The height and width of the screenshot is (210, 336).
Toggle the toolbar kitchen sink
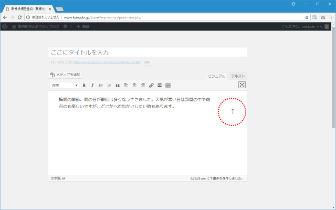(x=168, y=85)
